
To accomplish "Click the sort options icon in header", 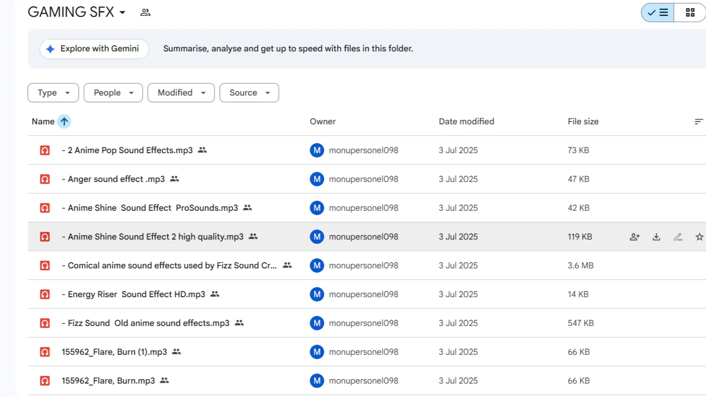I will [x=698, y=121].
